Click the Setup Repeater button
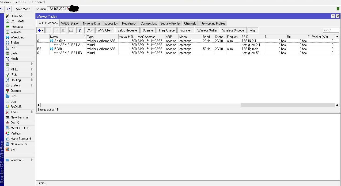This screenshot has height=186, width=341. (128, 30)
